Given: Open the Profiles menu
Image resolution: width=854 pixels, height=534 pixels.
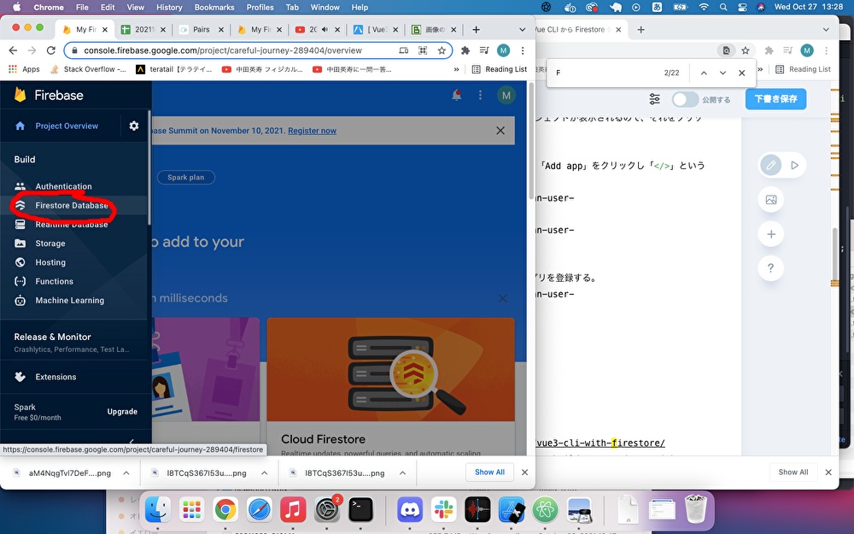Looking at the screenshot, I should pos(260,7).
